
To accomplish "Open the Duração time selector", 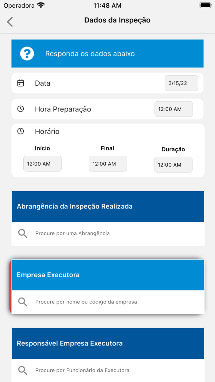I will click(x=173, y=165).
